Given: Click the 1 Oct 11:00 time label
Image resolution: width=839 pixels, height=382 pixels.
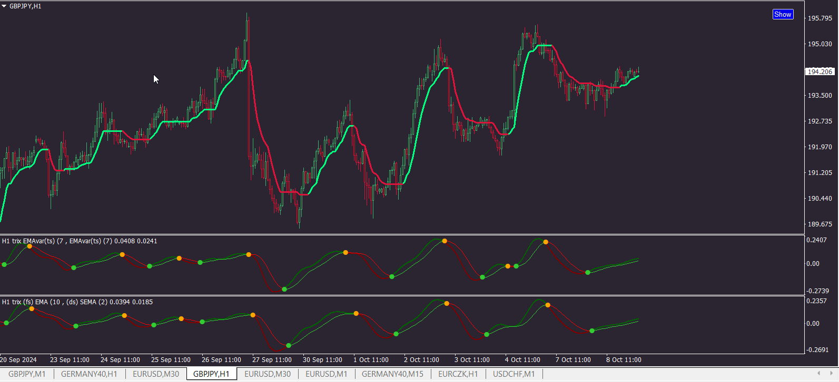Looking at the screenshot, I should [371, 360].
